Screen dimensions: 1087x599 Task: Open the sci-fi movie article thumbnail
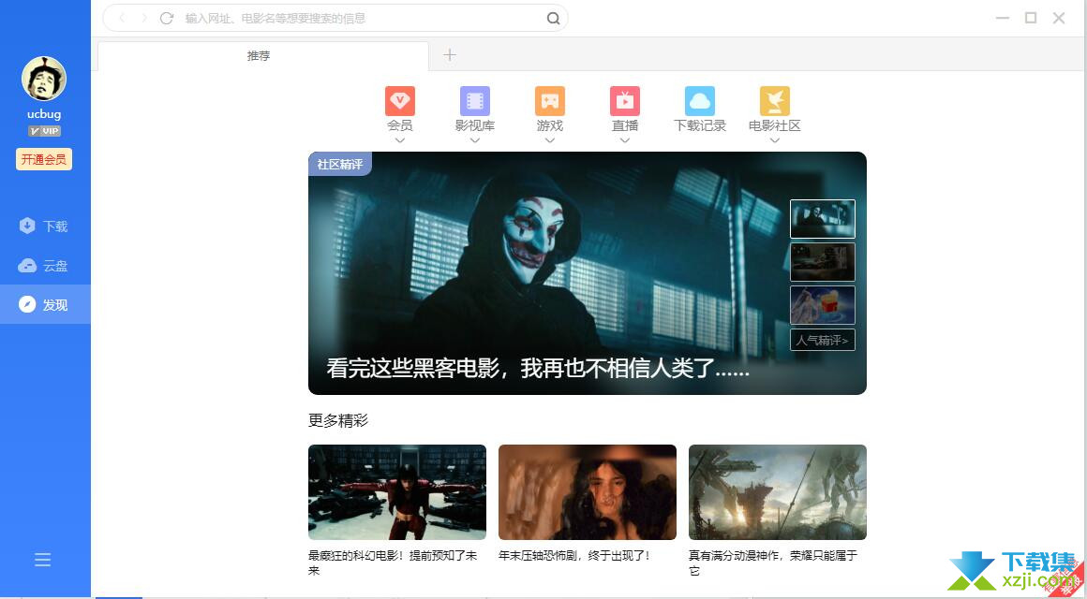[x=397, y=492]
